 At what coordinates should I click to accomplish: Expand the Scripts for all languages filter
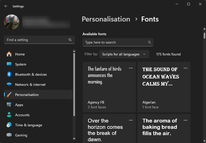(x=124, y=54)
